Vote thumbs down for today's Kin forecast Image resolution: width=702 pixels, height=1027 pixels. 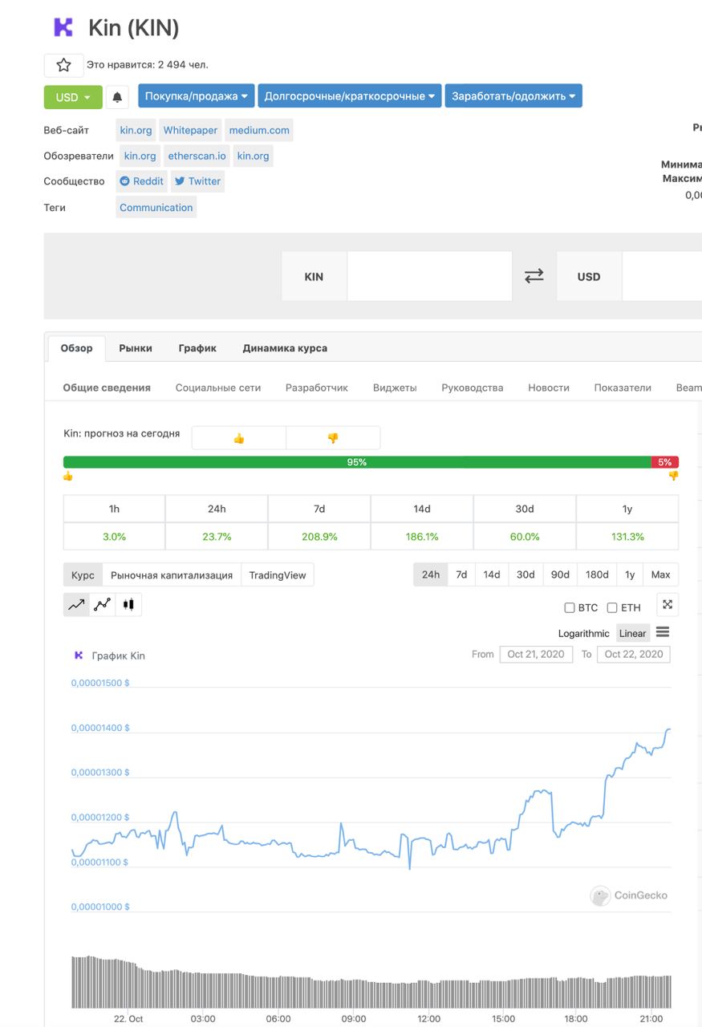333,438
